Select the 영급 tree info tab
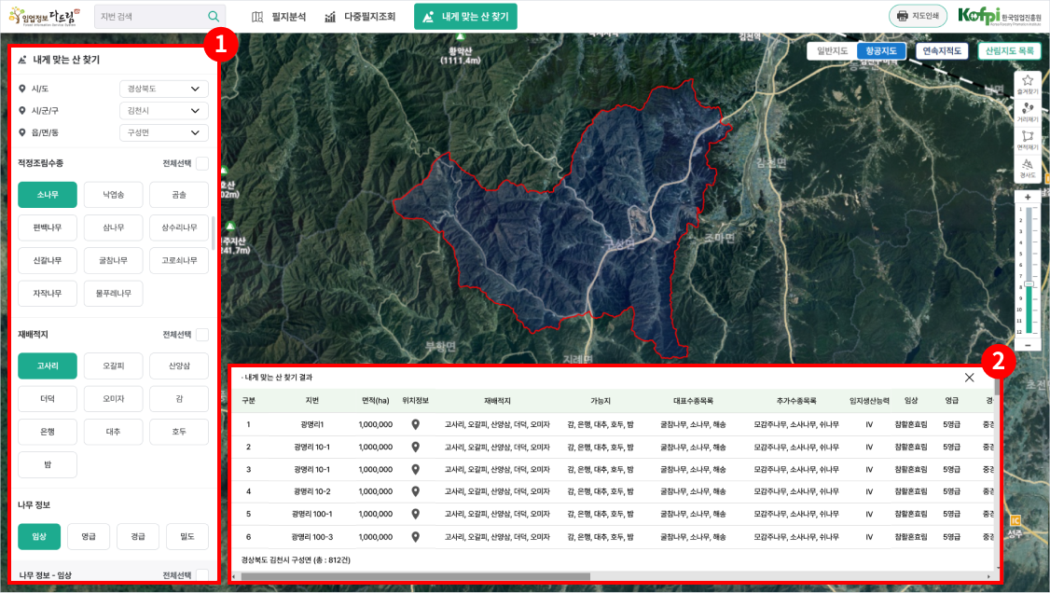The height and width of the screenshot is (593, 1050). point(89,537)
